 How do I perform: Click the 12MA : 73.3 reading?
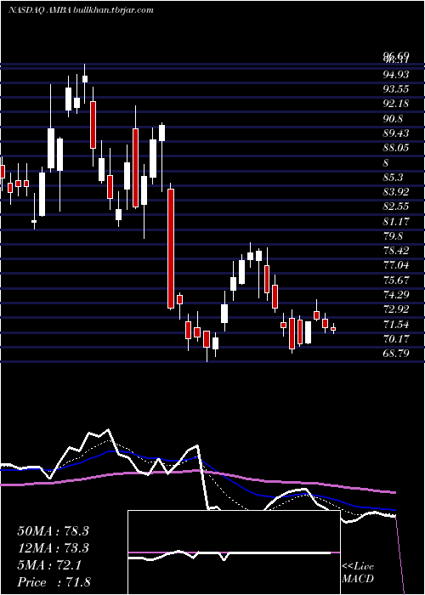point(53,548)
